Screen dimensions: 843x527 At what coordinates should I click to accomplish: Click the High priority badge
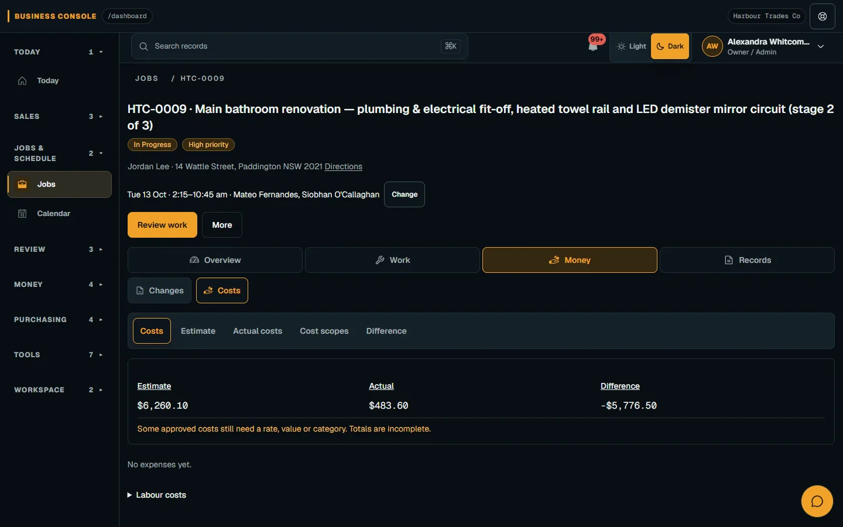coord(208,145)
